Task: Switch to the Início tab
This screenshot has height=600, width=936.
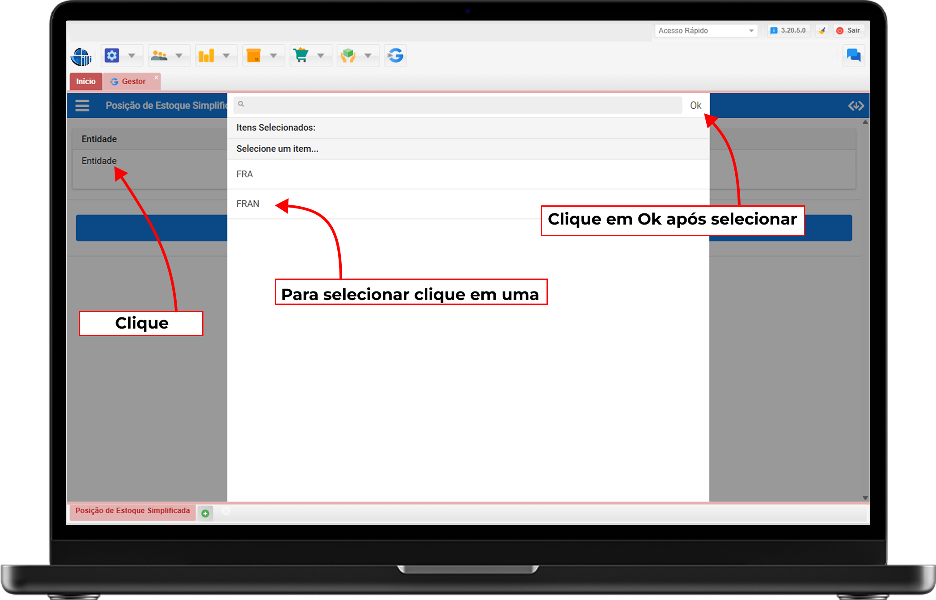Action: pyautogui.click(x=86, y=81)
